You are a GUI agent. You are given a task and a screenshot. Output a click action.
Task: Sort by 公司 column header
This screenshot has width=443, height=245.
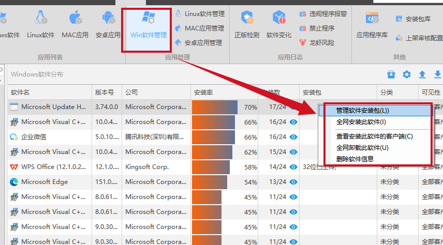(156, 93)
